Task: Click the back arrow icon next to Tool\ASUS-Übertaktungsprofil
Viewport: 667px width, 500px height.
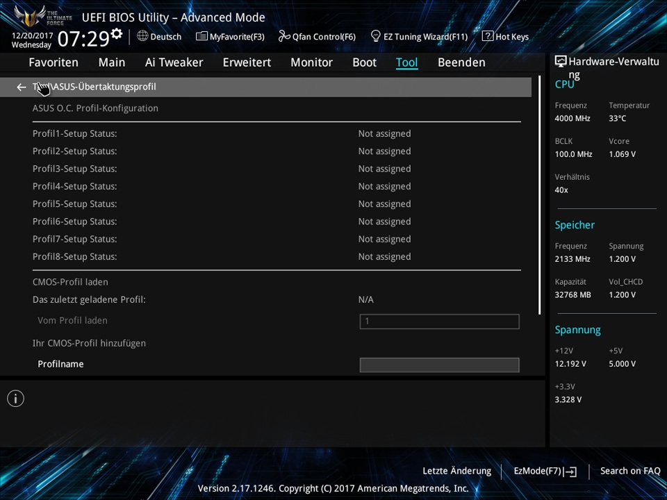Action: pos(22,87)
